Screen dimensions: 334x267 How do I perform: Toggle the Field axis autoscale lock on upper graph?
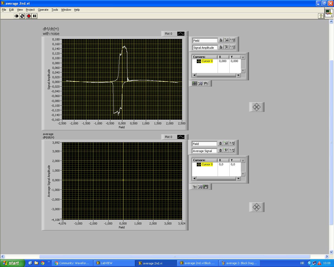click(x=221, y=40)
